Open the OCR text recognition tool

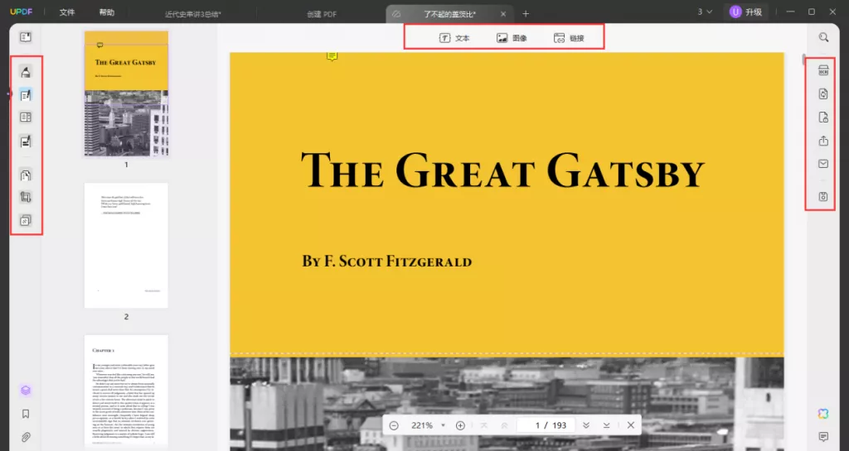click(x=823, y=70)
